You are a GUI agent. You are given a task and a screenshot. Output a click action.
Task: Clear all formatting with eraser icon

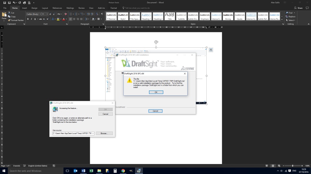pyautogui.click(x=66, y=14)
